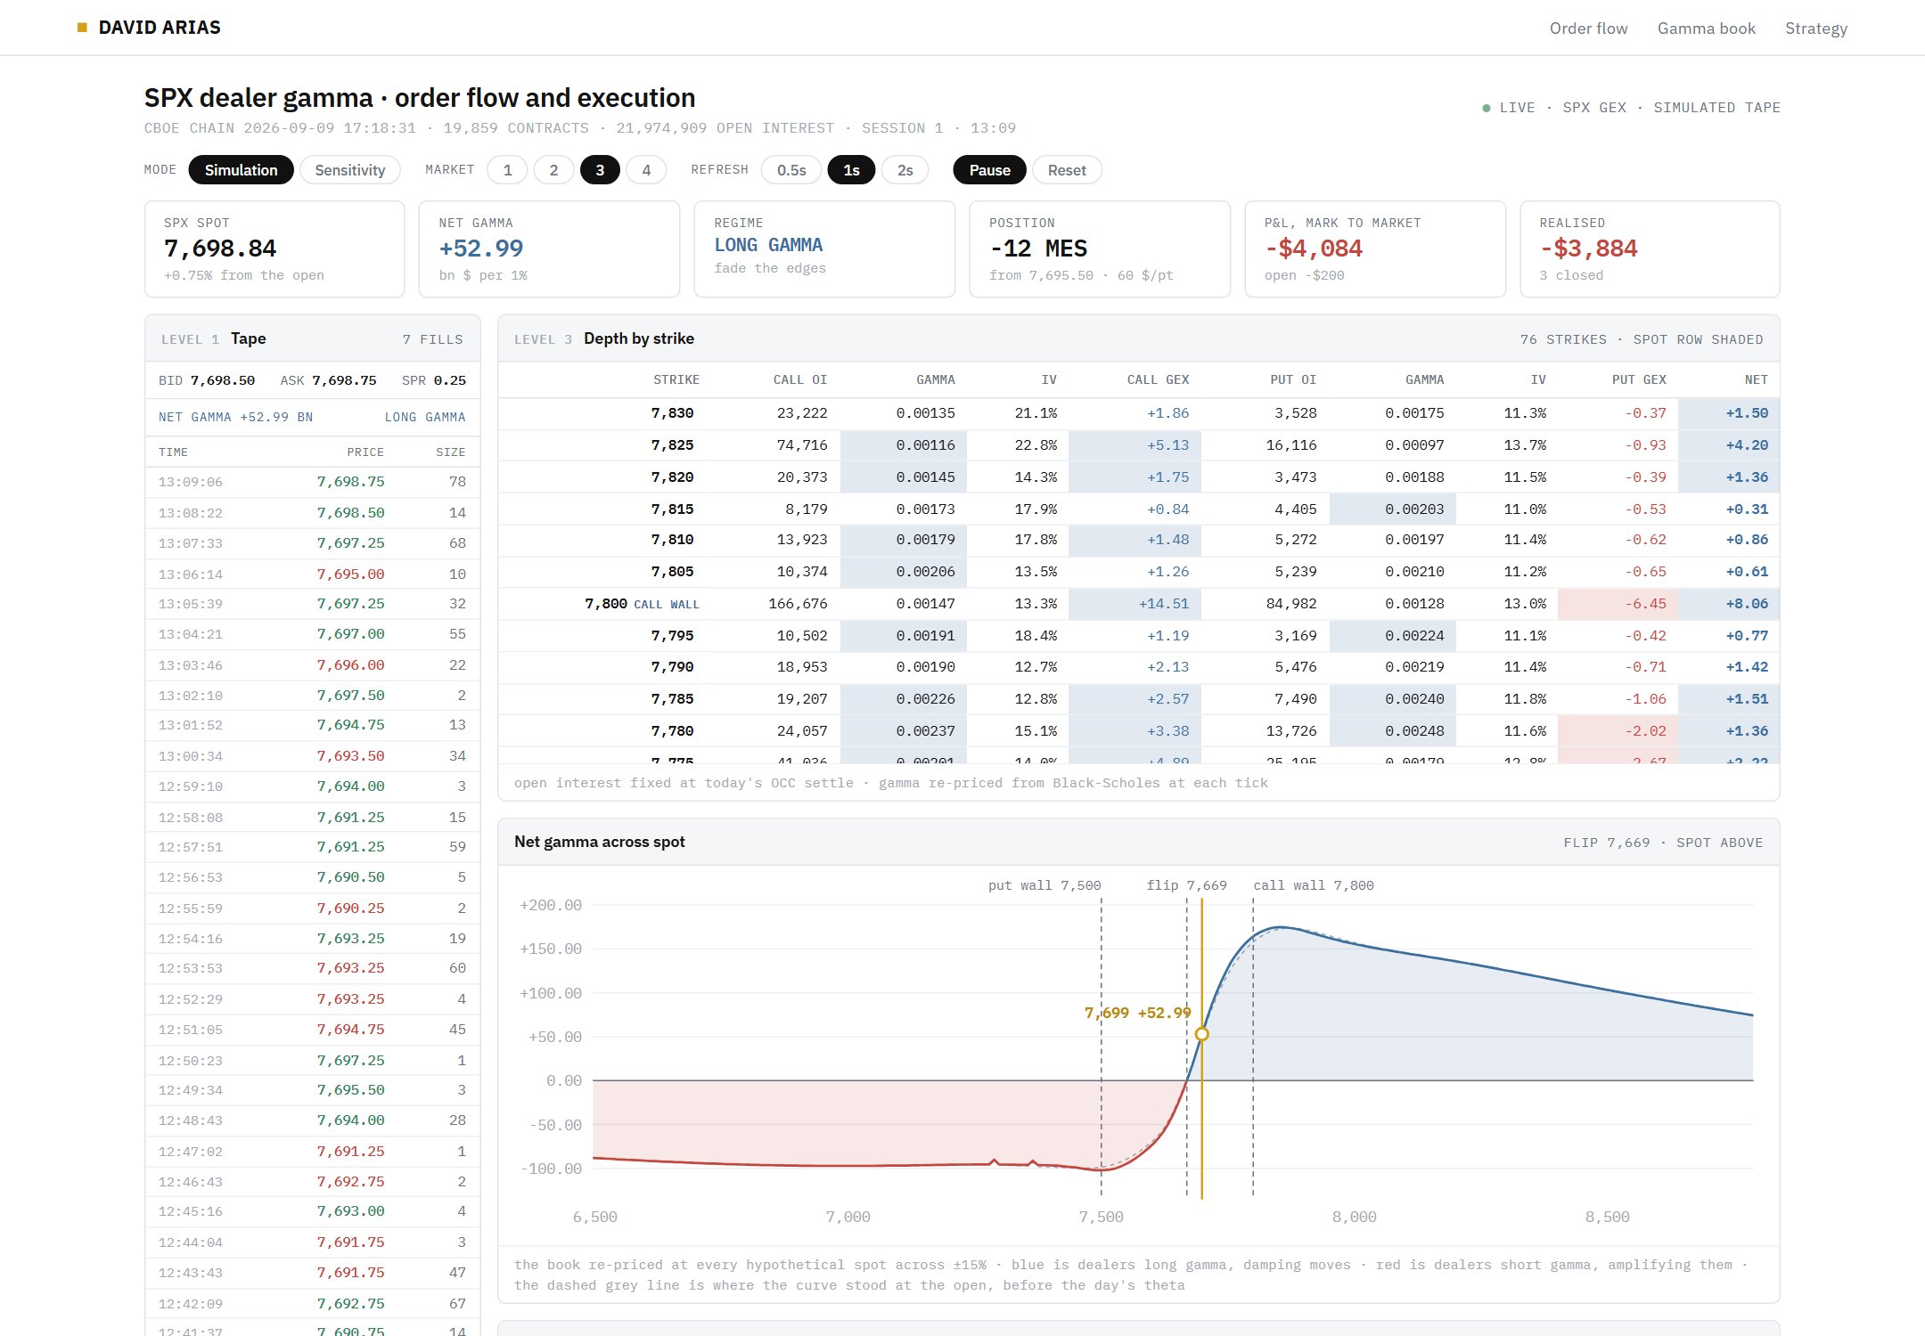Click the LONG GAMMA regime card
The width and height of the screenshot is (1925, 1336).
click(x=824, y=248)
